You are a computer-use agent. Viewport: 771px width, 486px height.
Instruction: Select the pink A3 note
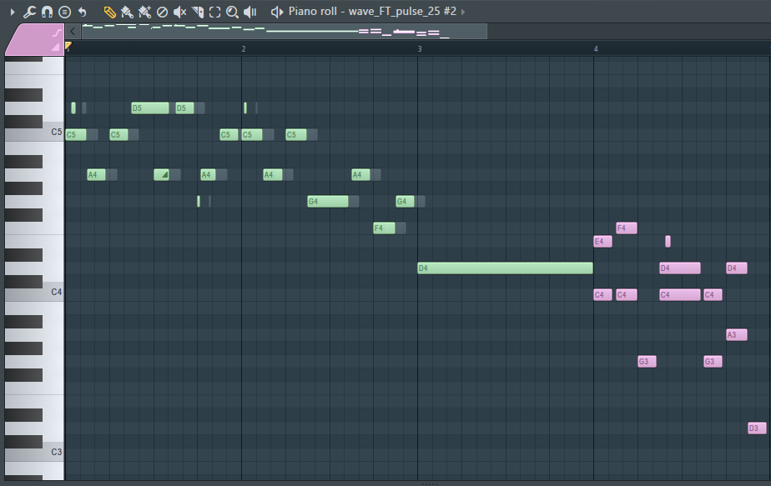(x=737, y=334)
